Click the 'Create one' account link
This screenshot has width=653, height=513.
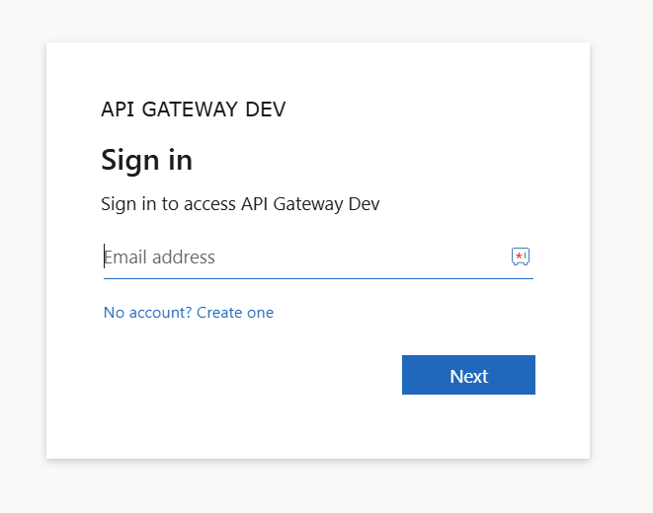[x=235, y=313]
